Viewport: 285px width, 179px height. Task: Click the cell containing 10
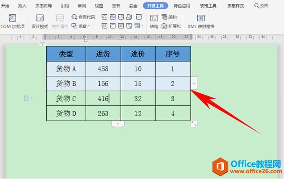[138, 69]
